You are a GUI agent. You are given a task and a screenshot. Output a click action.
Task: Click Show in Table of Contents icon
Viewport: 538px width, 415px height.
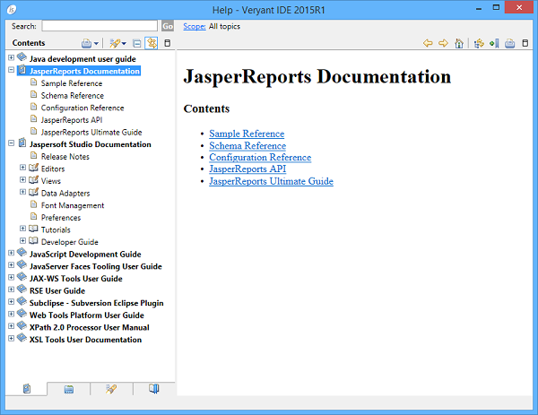pyautogui.click(x=479, y=42)
